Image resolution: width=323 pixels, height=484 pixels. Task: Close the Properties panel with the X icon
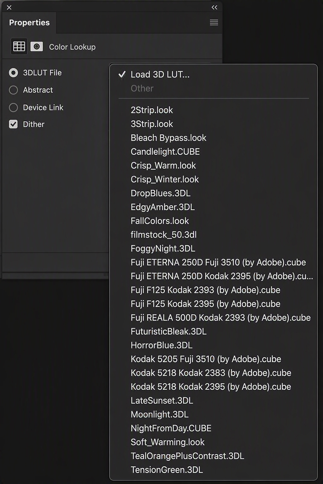(x=9, y=7)
